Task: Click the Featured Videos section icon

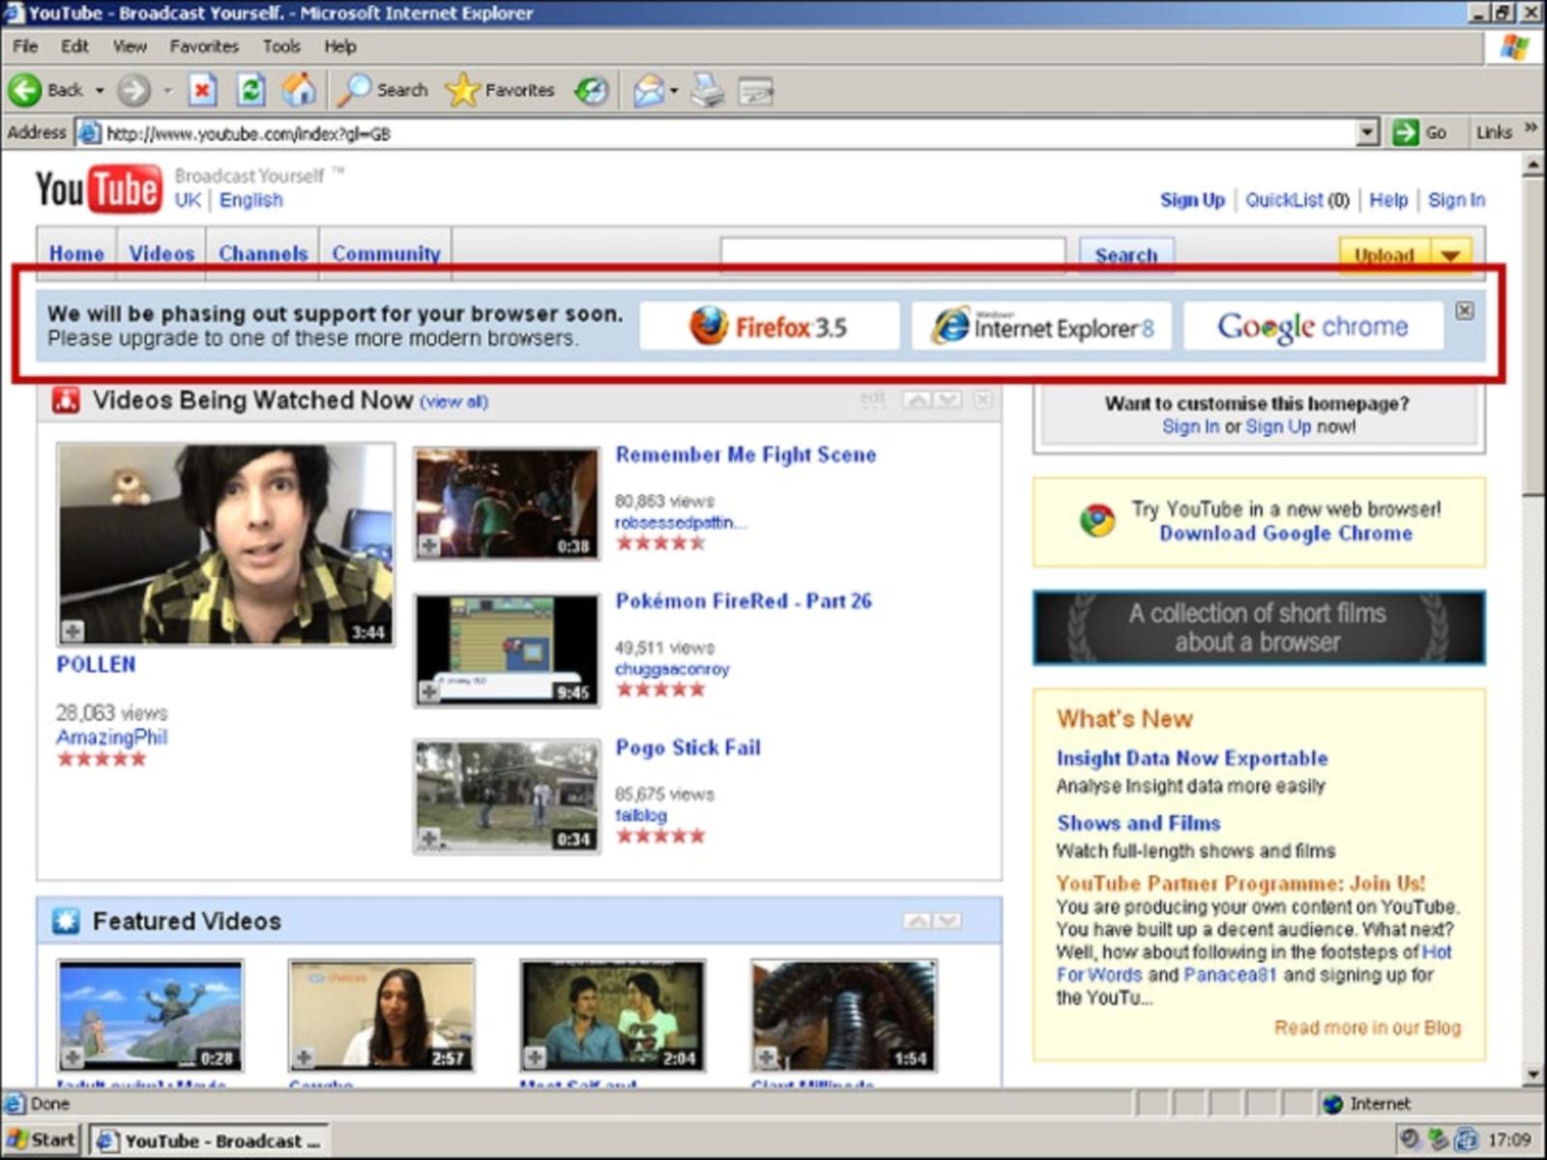Action: (66, 920)
